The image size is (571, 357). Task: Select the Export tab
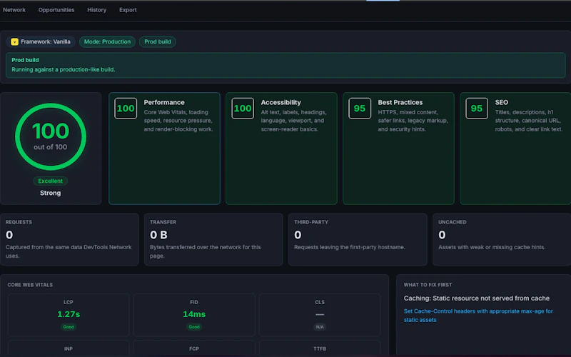128,10
